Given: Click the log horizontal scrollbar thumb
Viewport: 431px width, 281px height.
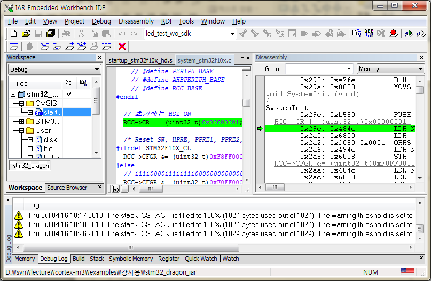Looking at the screenshot, I should 131,247.
